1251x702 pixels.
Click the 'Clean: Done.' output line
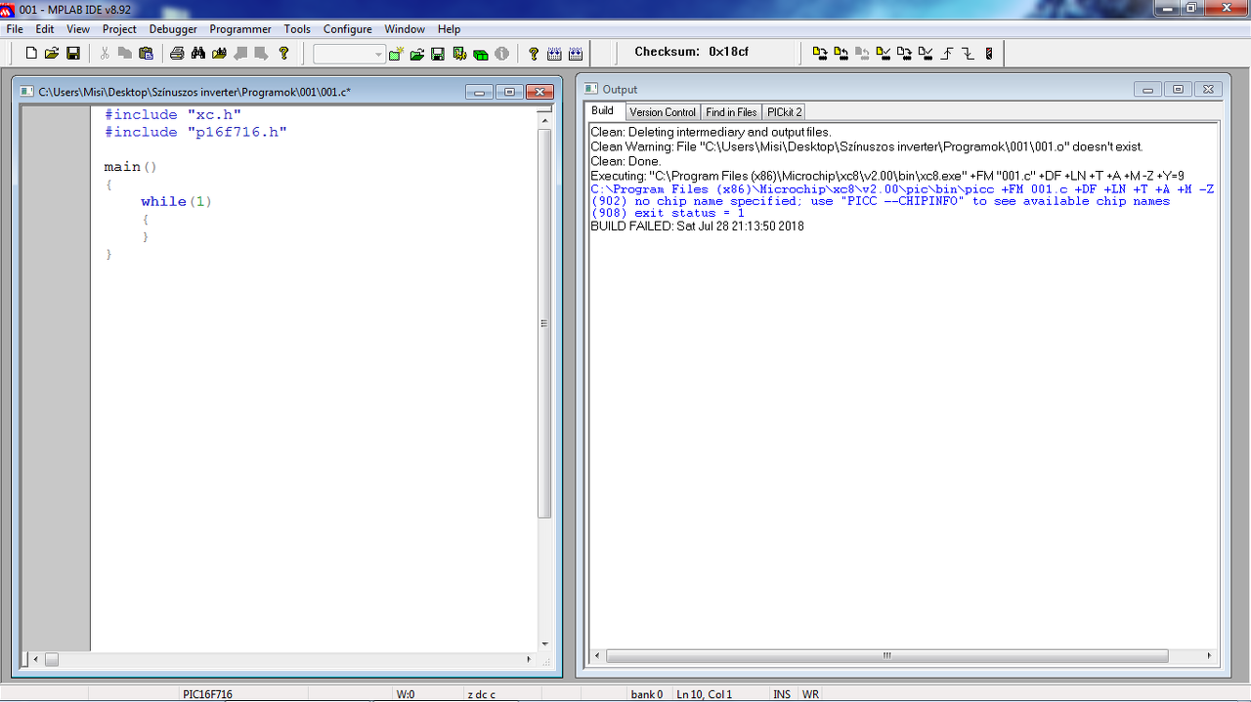tap(625, 161)
